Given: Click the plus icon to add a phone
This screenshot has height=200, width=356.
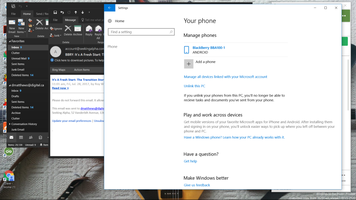Looking at the screenshot, I should coord(189,64).
